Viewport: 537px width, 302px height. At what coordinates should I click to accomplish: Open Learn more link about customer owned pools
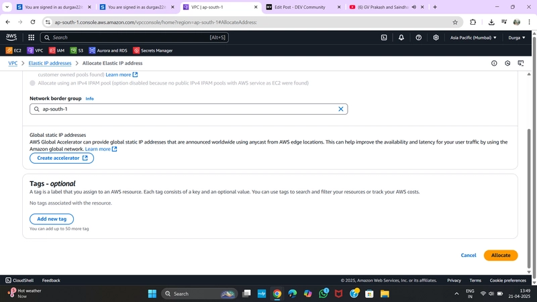(x=121, y=74)
